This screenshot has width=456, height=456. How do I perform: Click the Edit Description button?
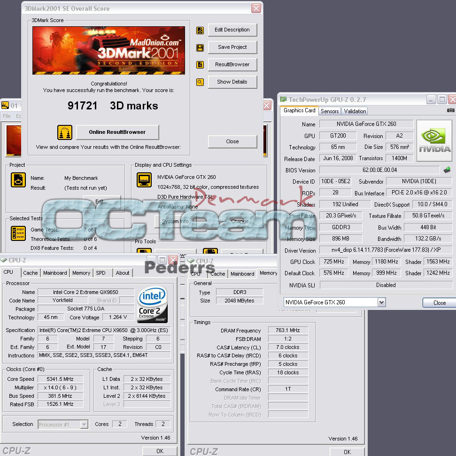232,30
